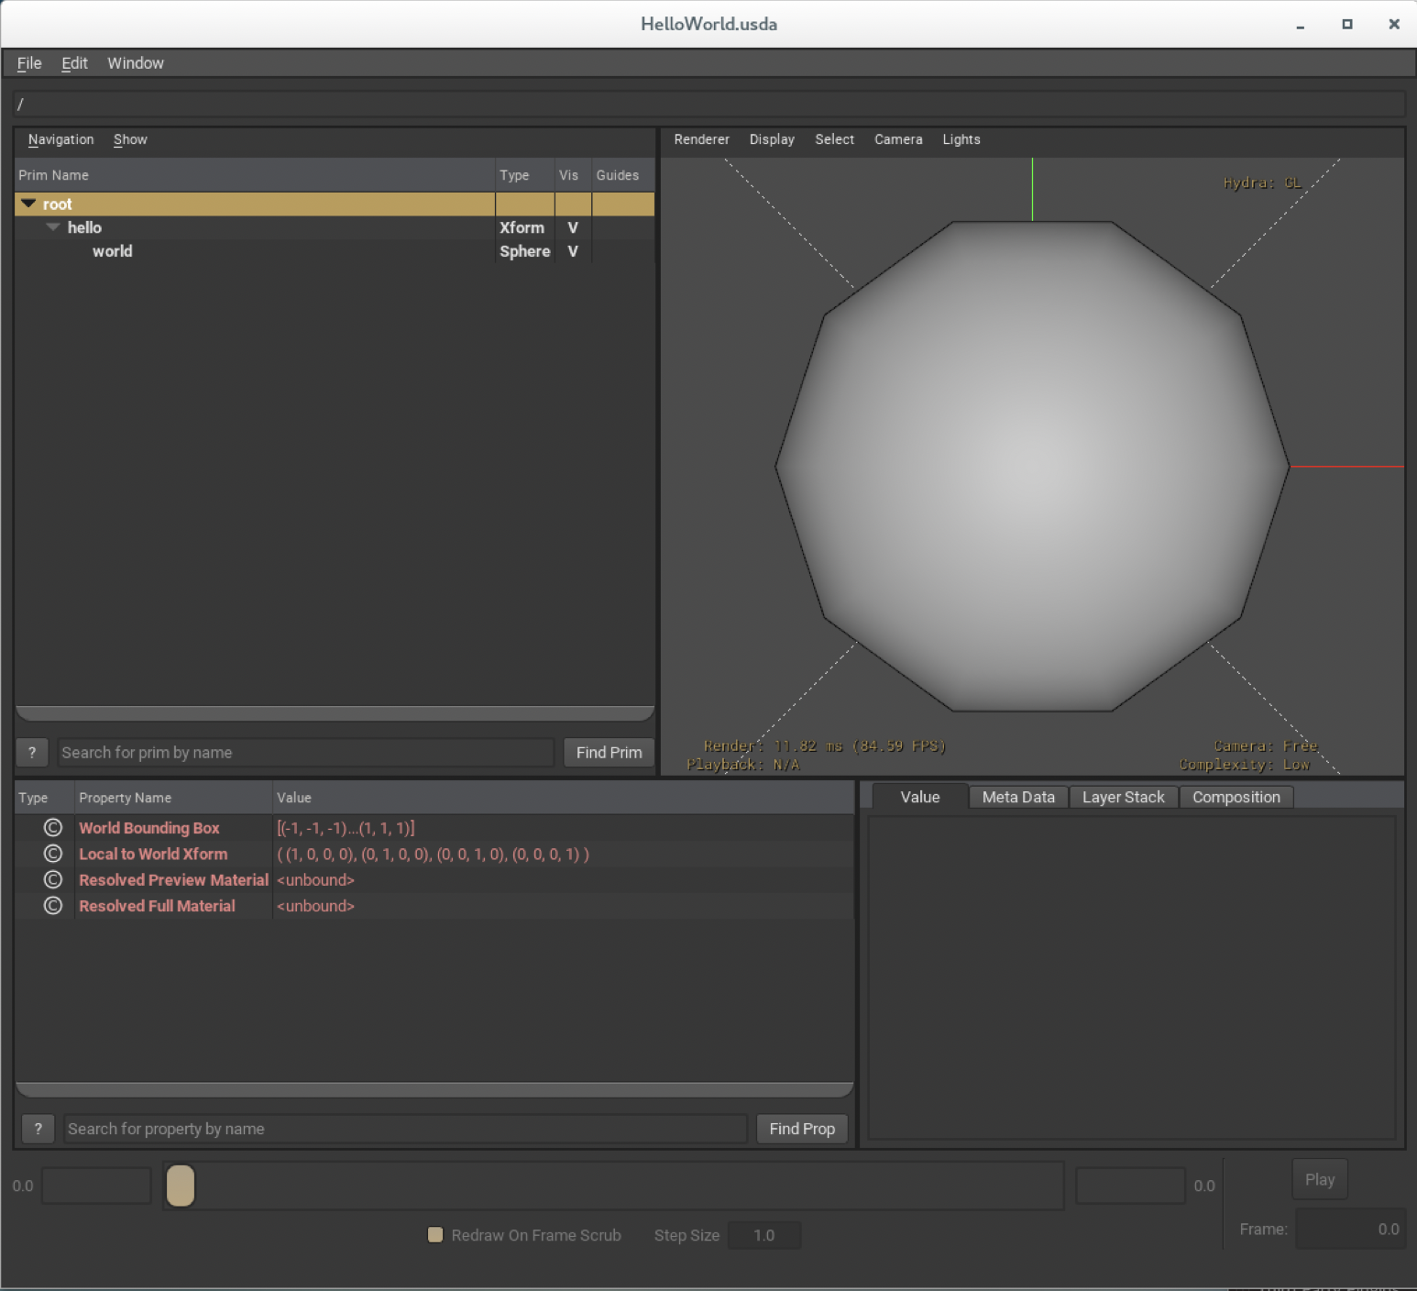Screen dimensions: 1417x1291
Task: Click the Property Name column header
Action: [x=173, y=798]
